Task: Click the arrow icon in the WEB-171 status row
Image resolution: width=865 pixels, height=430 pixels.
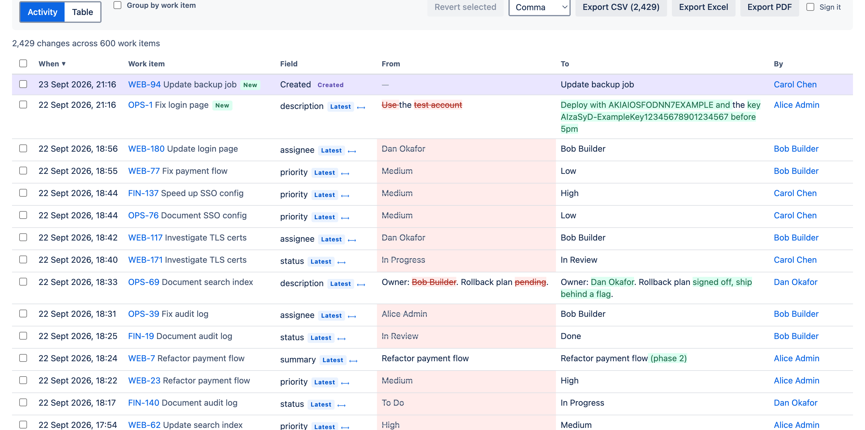Action: (x=341, y=262)
